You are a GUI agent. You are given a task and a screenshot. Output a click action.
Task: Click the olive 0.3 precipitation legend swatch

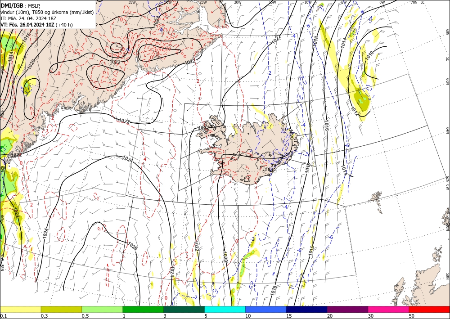tap(61, 309)
